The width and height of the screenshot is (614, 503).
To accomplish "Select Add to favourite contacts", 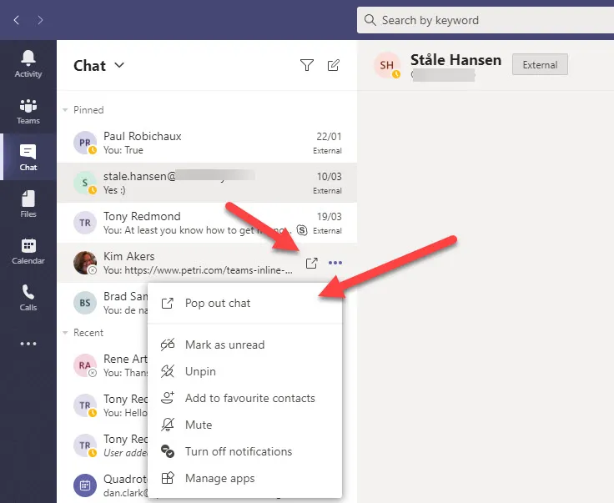I will pyautogui.click(x=244, y=398).
